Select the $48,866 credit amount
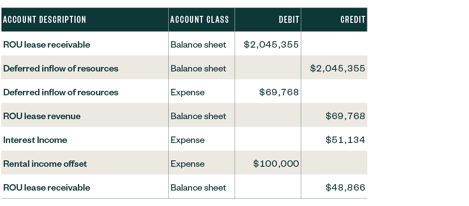 [x=345, y=188]
